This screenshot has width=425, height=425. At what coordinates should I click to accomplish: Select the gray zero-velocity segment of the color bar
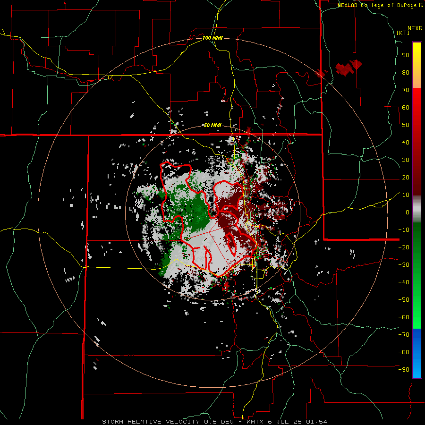pos(417,209)
